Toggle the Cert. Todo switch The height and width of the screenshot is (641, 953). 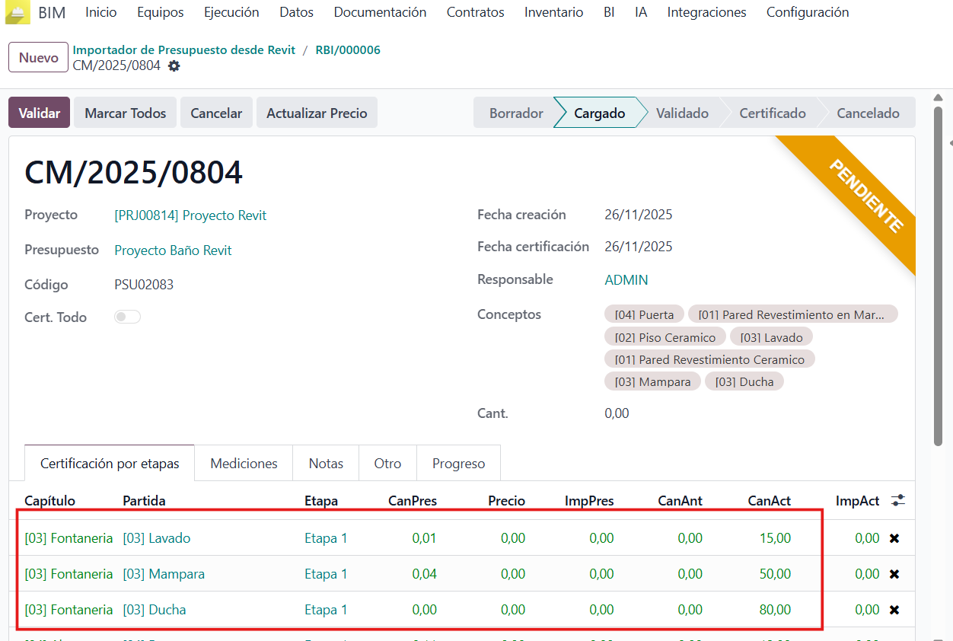[127, 317]
